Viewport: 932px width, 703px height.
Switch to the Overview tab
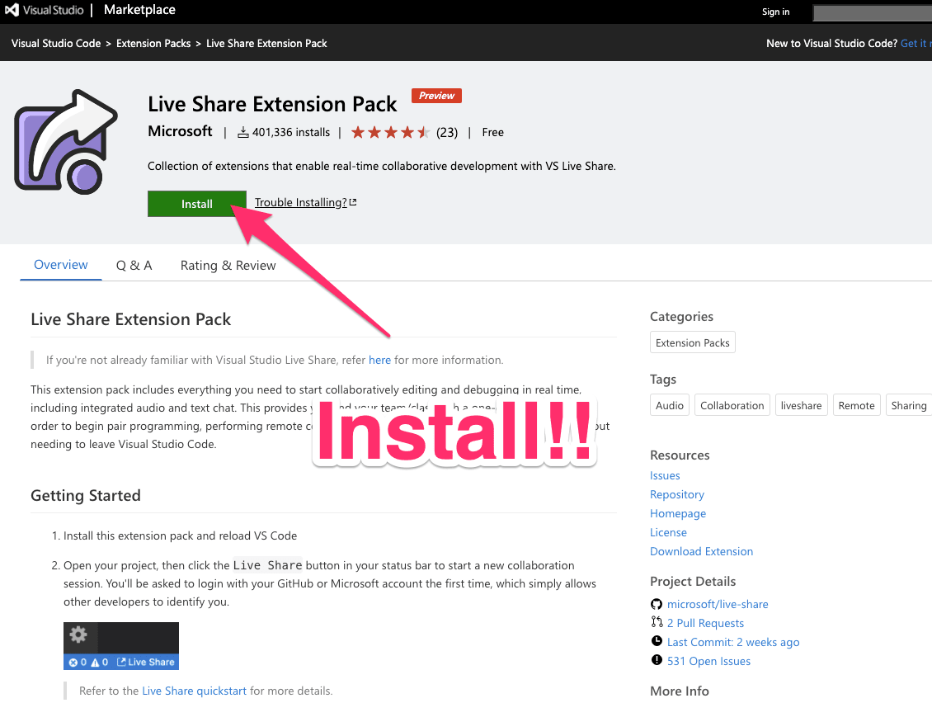61,265
